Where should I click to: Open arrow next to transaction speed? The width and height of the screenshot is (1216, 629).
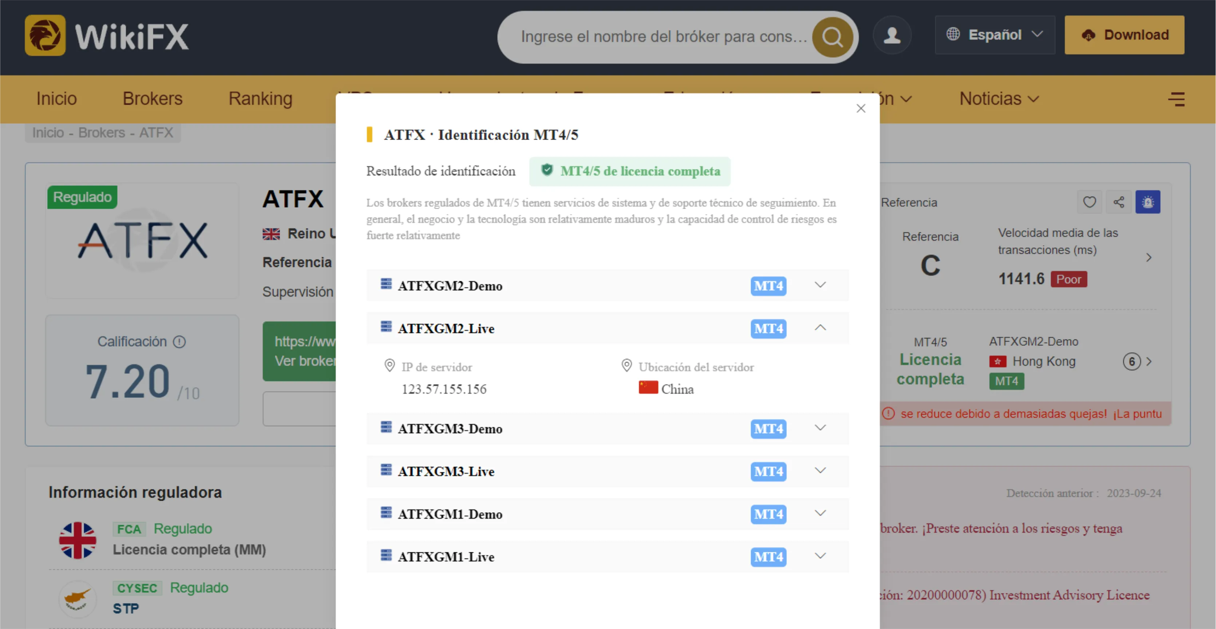point(1149,257)
